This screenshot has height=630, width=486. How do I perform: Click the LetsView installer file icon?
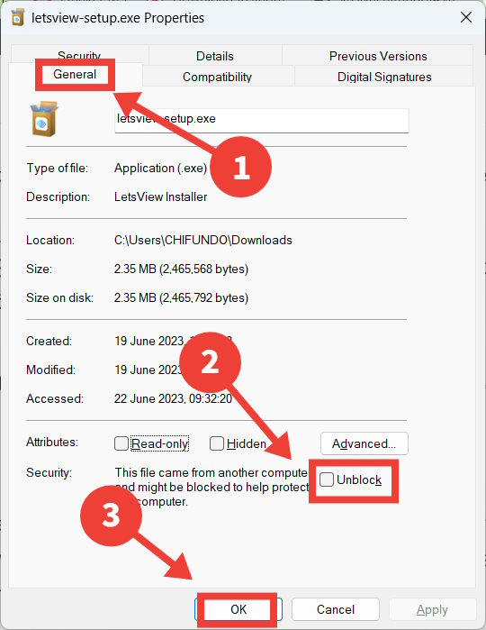pos(44,119)
